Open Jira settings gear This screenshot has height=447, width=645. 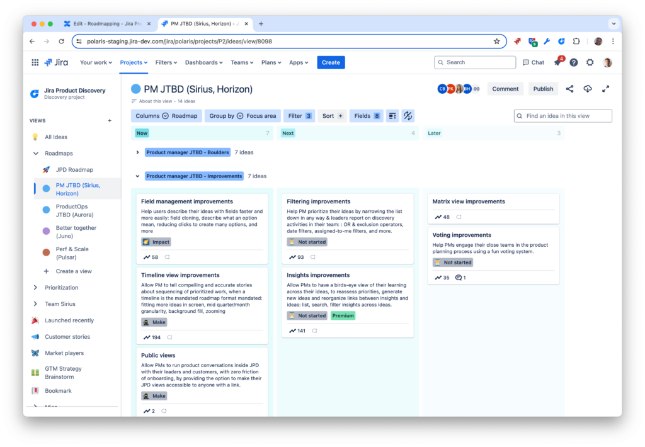pyautogui.click(x=590, y=62)
